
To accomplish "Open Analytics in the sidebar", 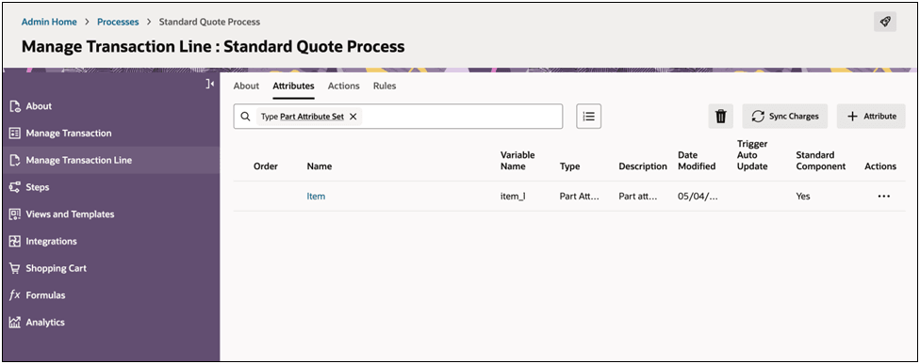I will (45, 322).
